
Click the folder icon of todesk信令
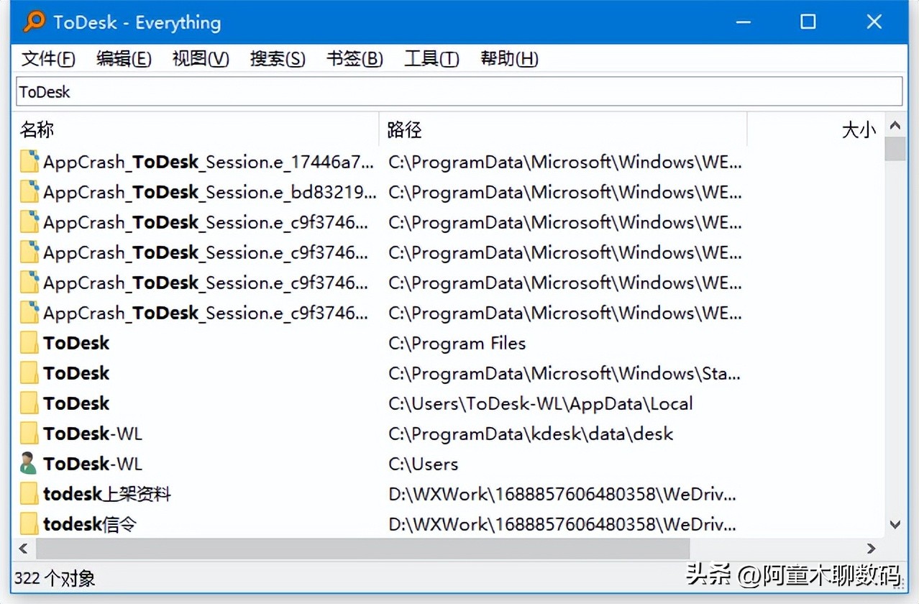click(x=29, y=523)
